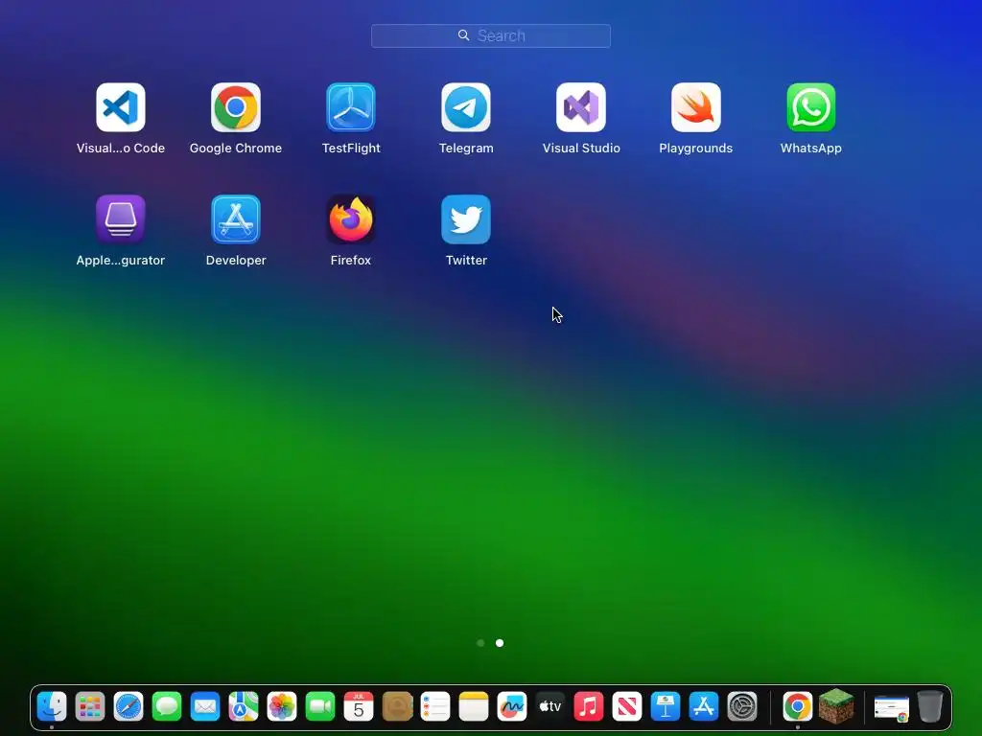Open Safari from the Dock
982x736 pixels.
(x=129, y=706)
